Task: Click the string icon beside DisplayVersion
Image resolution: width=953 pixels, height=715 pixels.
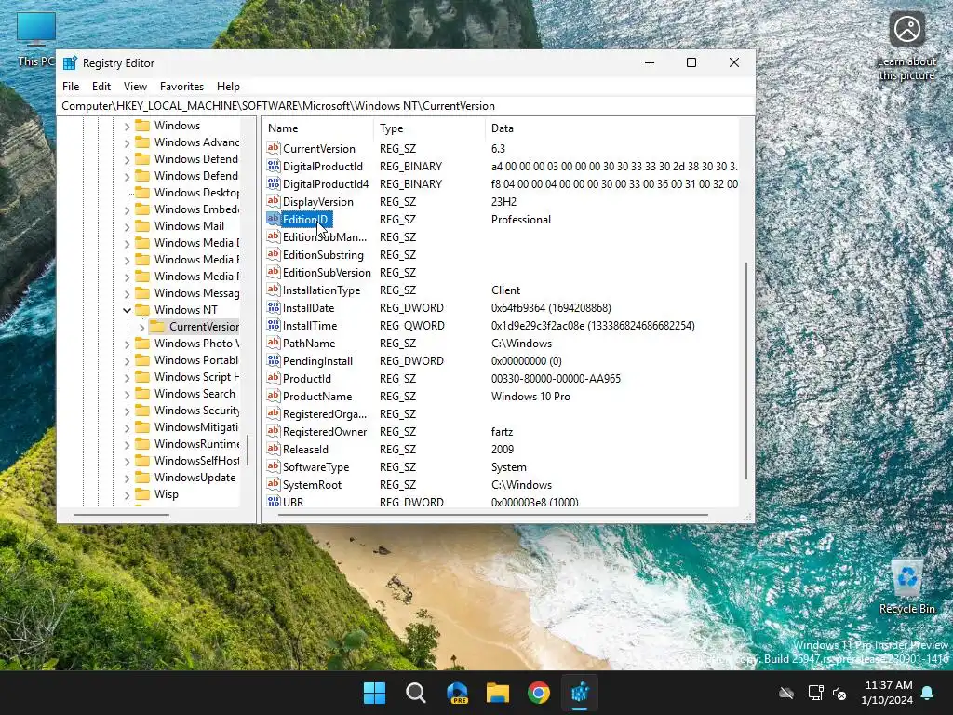Action: coord(274,201)
